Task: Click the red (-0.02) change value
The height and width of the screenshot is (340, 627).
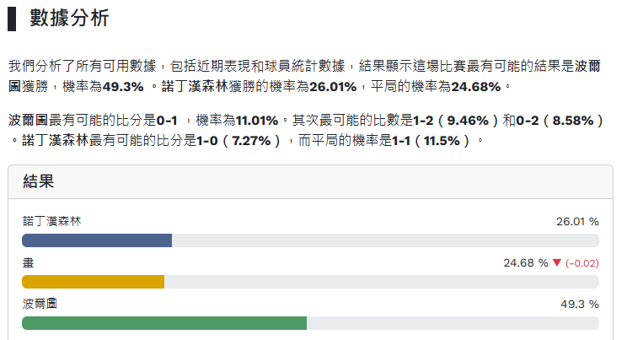Action: coord(582,262)
